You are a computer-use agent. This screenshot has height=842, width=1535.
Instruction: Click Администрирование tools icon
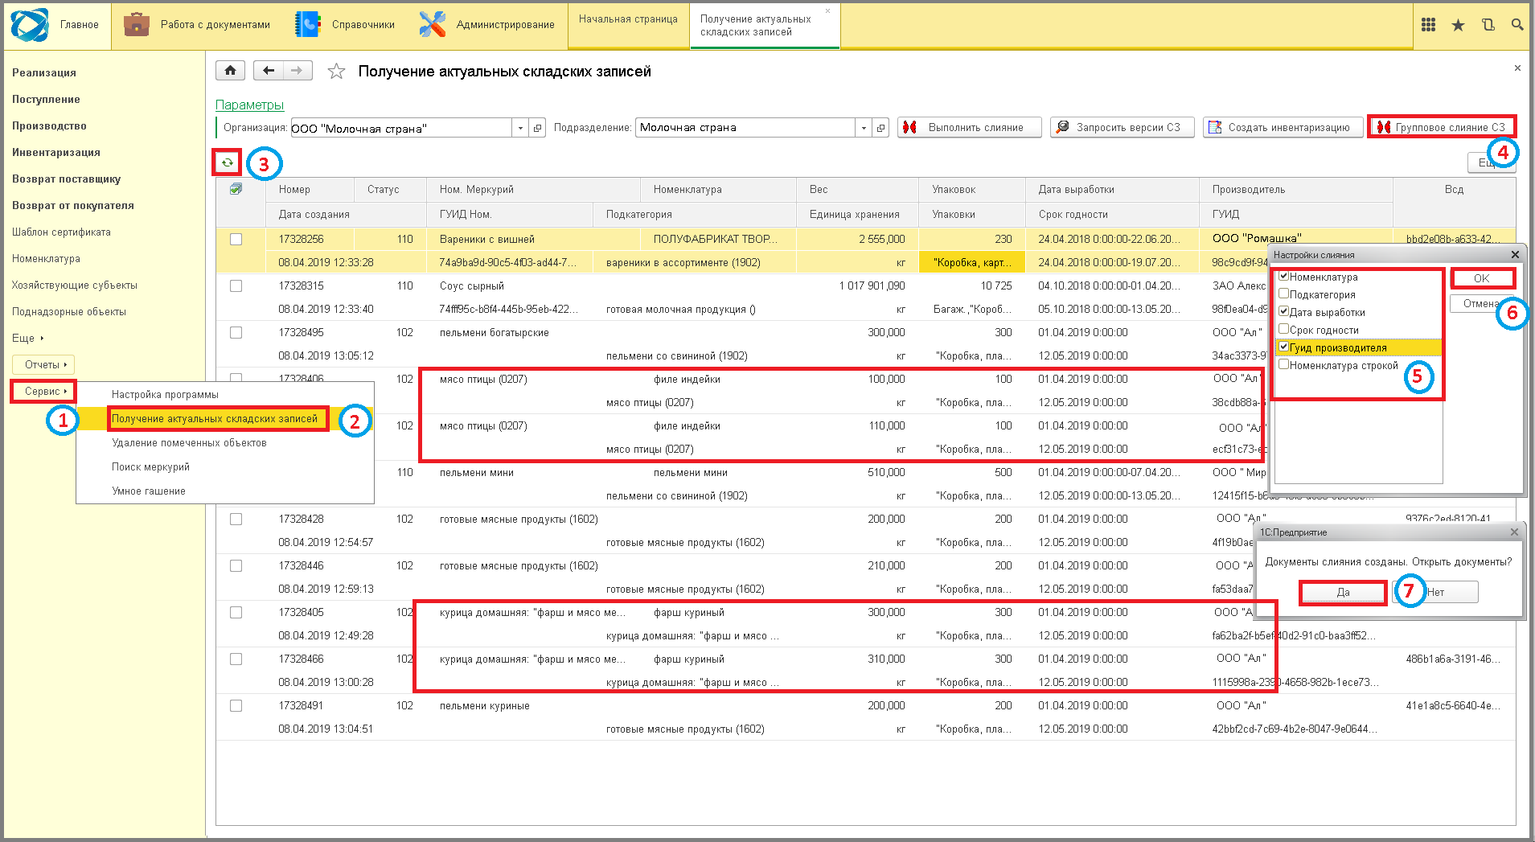pos(432,24)
